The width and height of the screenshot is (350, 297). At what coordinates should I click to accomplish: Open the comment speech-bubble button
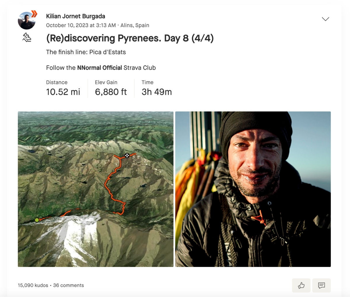point(321,285)
